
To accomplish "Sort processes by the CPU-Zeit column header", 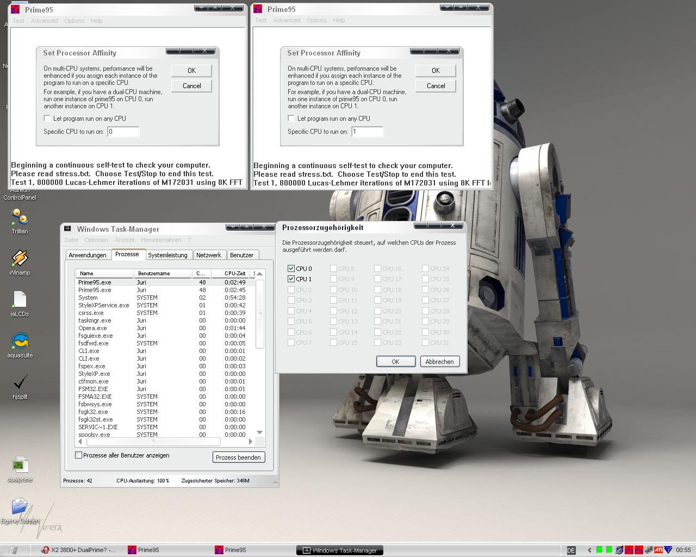I will [231, 273].
